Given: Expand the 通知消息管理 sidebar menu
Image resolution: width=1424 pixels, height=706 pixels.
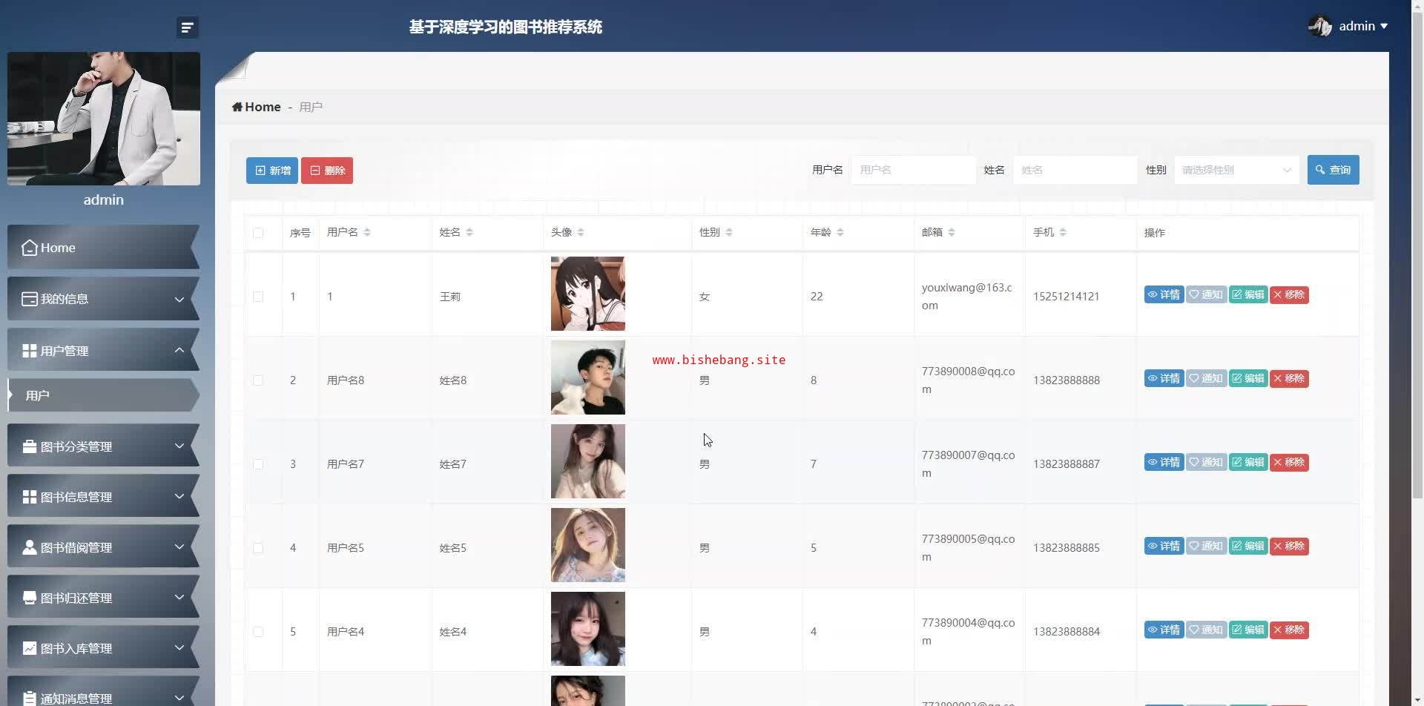Looking at the screenshot, I should [x=104, y=691].
